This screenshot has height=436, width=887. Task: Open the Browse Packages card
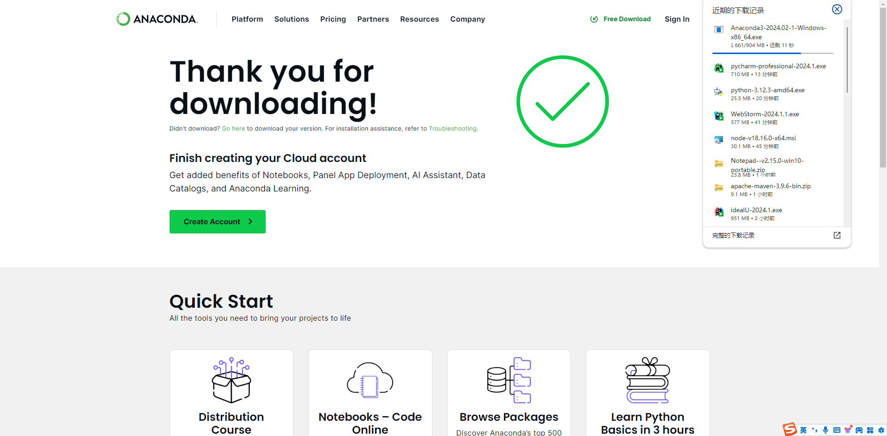[x=509, y=393]
